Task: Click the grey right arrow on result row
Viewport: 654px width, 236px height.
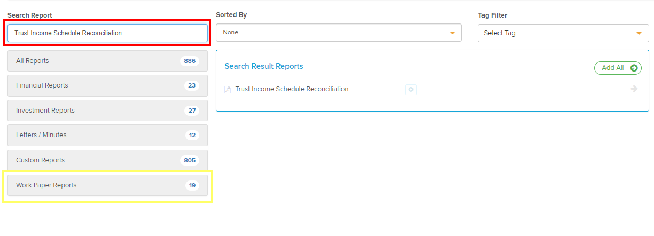Action: pos(634,89)
